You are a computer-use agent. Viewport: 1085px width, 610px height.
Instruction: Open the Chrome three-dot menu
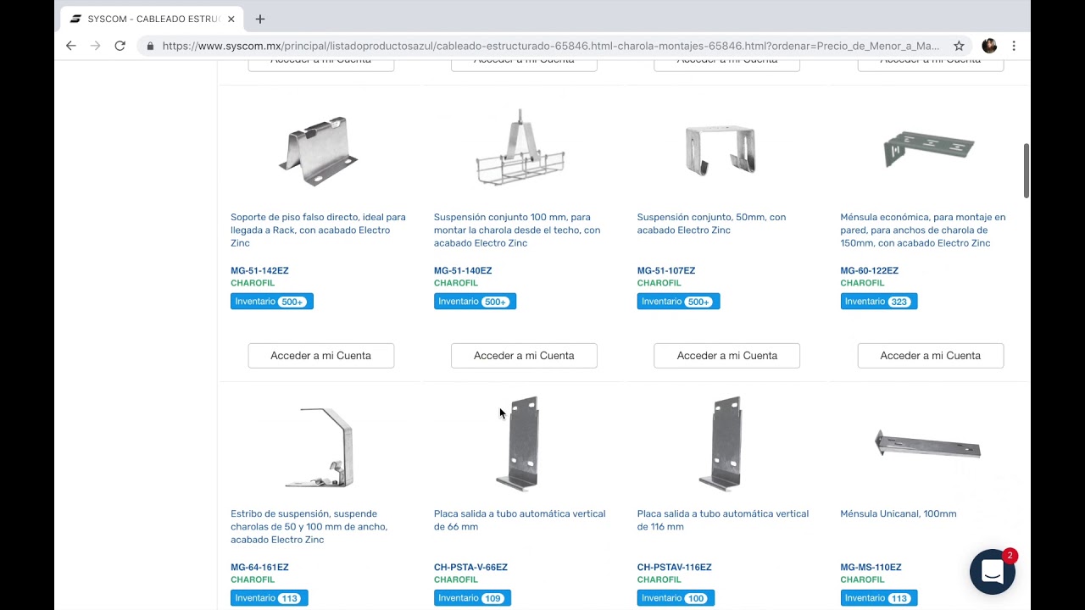click(1014, 46)
